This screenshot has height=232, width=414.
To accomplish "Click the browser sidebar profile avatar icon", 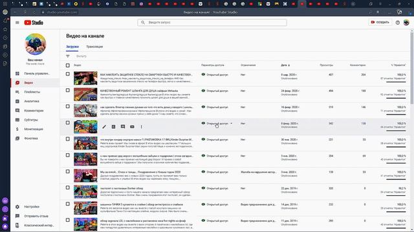I will pos(5,12).
